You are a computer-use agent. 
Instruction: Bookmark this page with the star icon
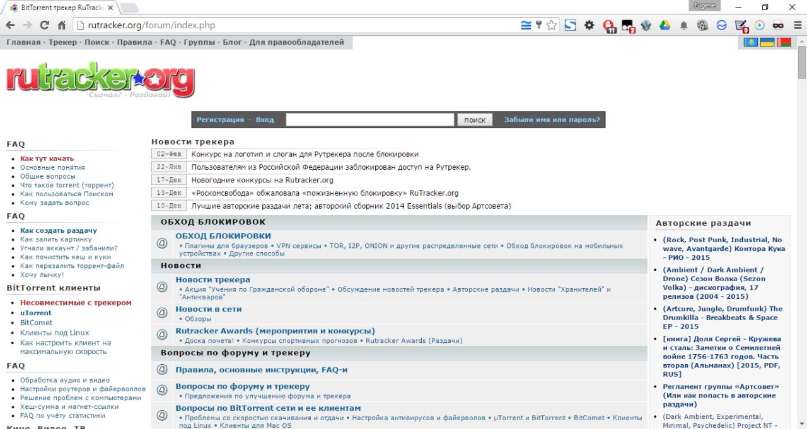pos(552,25)
